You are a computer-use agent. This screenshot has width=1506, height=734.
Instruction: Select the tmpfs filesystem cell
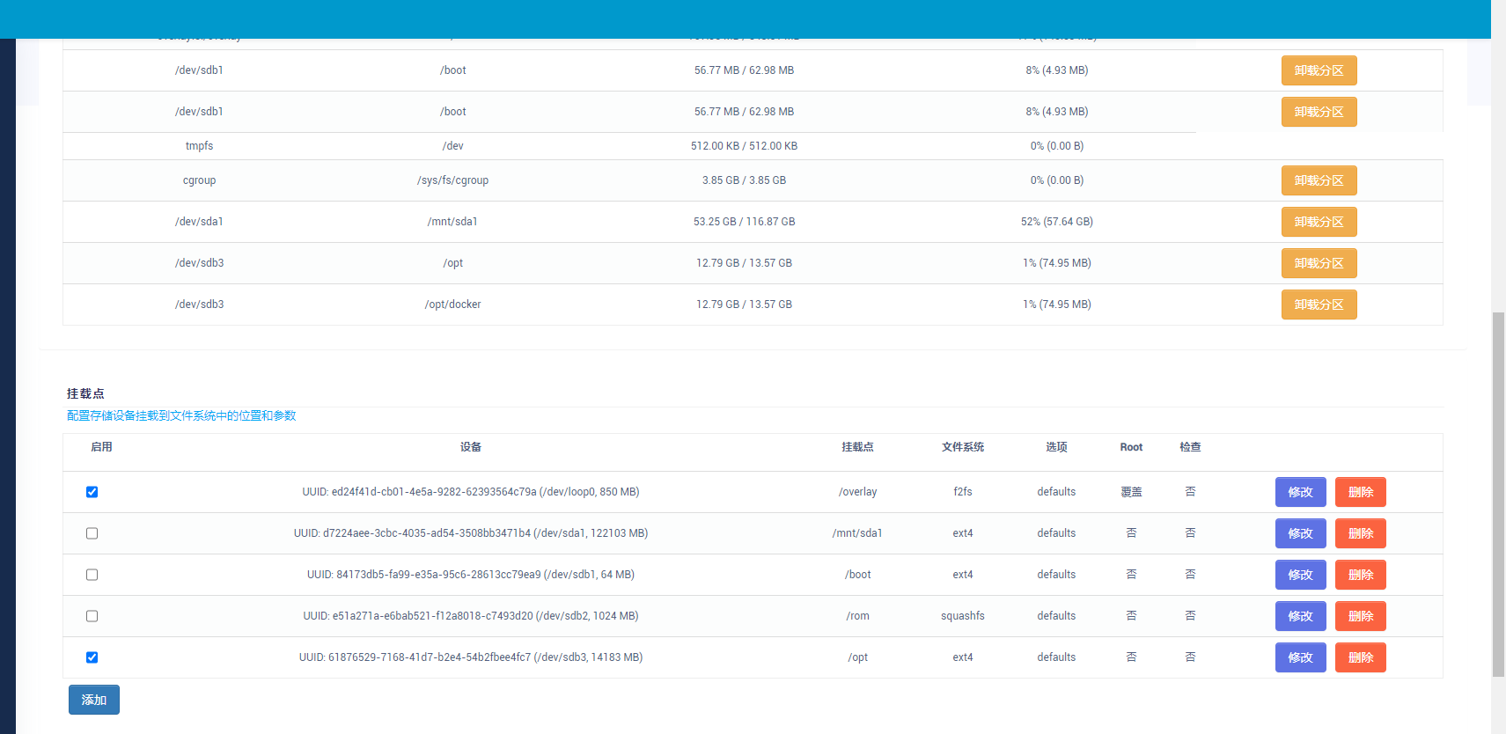point(199,146)
